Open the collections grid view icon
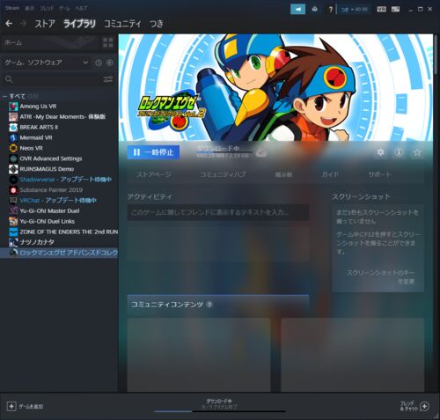 coord(108,42)
